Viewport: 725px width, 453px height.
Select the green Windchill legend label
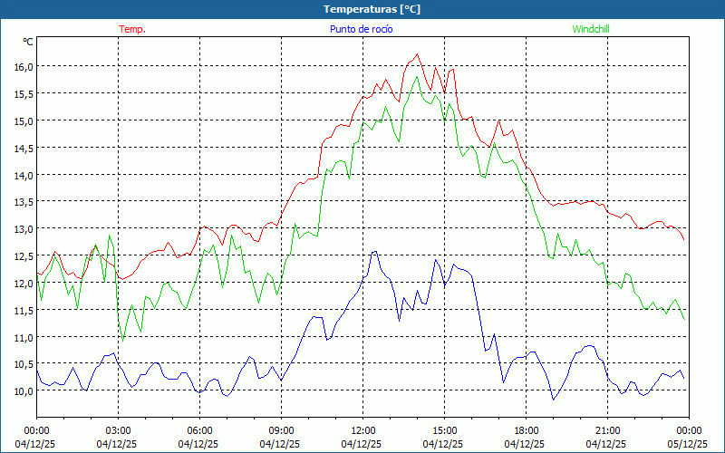point(591,29)
